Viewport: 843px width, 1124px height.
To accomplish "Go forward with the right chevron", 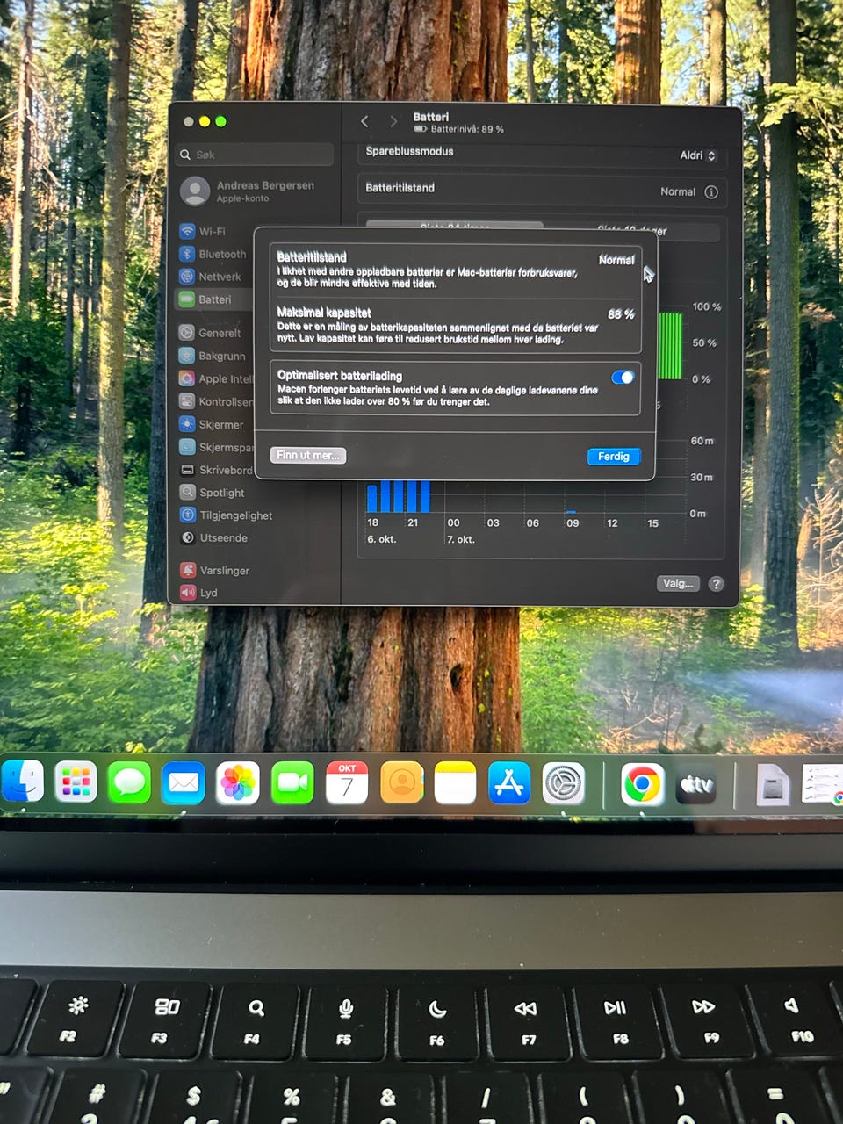I will coord(393,121).
